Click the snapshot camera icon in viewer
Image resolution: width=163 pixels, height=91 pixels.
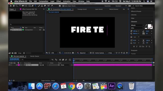click(x=73, y=53)
